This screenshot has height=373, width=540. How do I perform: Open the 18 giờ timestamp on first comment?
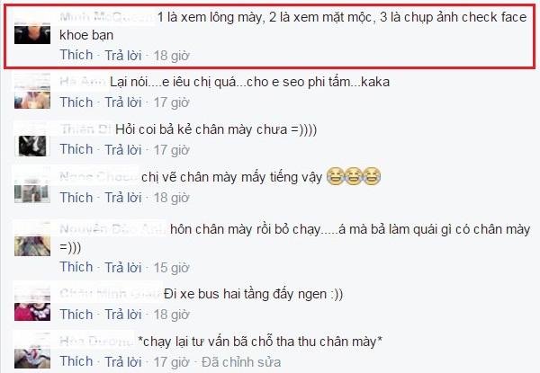click(x=171, y=56)
